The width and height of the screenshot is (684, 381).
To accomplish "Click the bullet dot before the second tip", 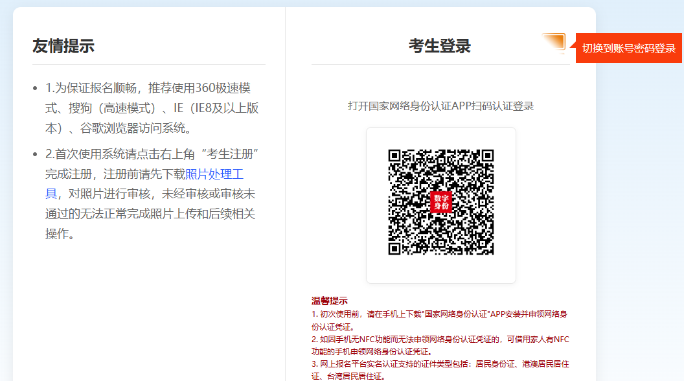I will pos(35,154).
